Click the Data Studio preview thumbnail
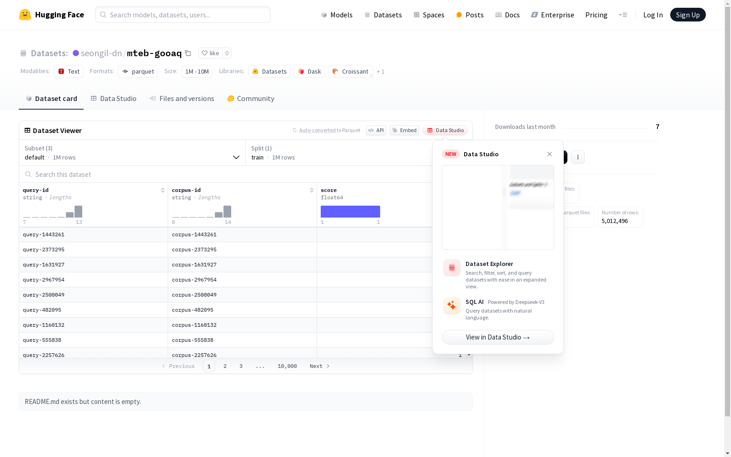Screen dimensions: 731x457 [498, 207]
